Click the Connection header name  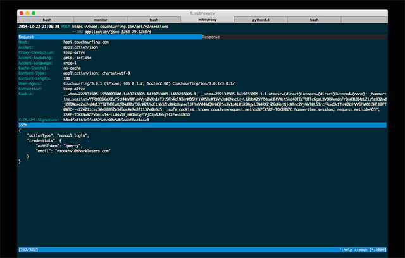click(x=30, y=89)
